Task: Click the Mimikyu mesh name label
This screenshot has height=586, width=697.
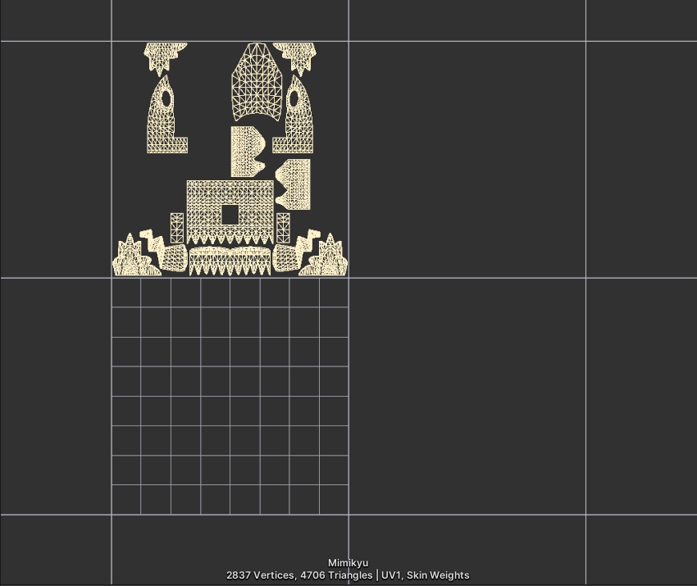Action: click(348, 563)
